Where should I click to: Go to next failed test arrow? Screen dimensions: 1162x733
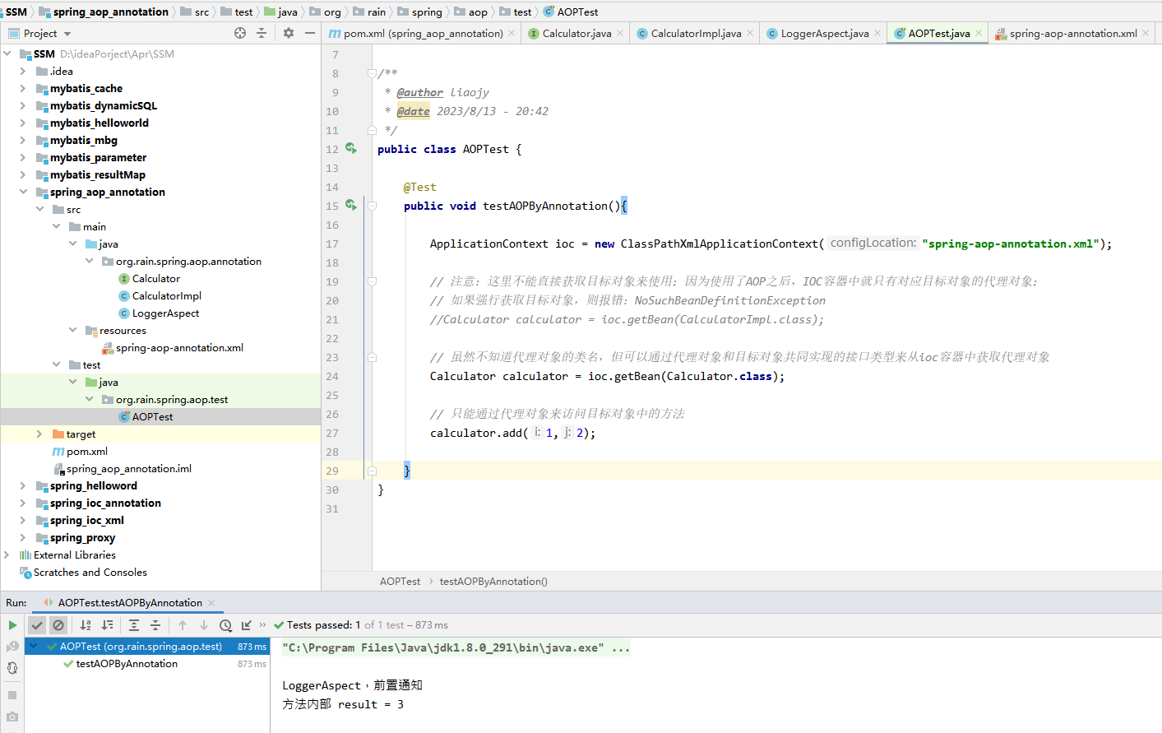tap(204, 625)
